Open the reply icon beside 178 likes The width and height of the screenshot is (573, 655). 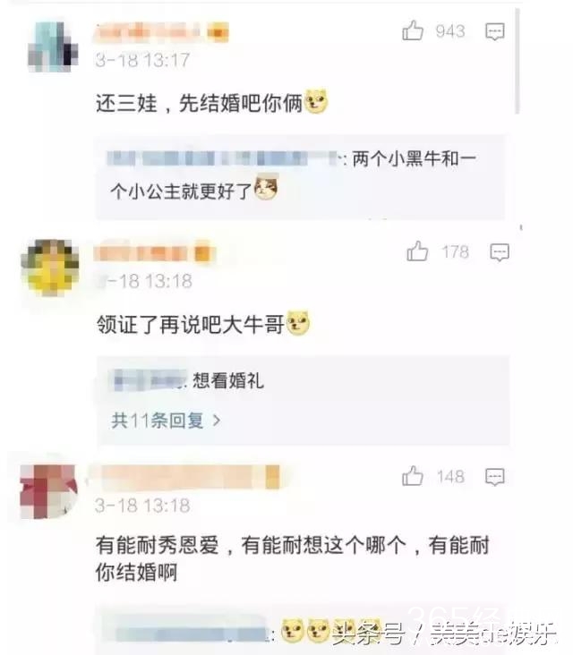click(500, 252)
